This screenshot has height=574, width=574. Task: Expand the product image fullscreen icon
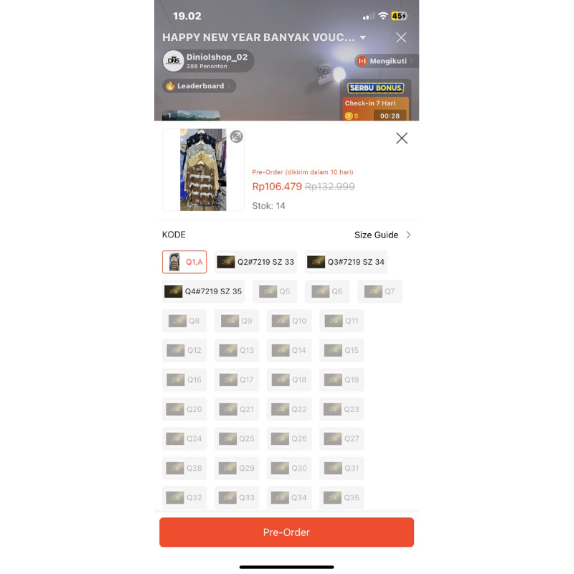[237, 136]
